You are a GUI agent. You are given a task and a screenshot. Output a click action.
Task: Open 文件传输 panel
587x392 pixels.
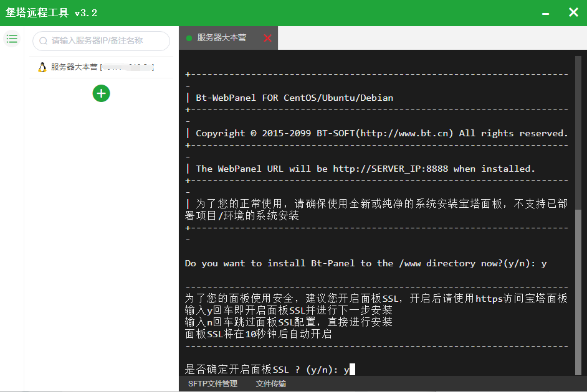[x=270, y=384]
